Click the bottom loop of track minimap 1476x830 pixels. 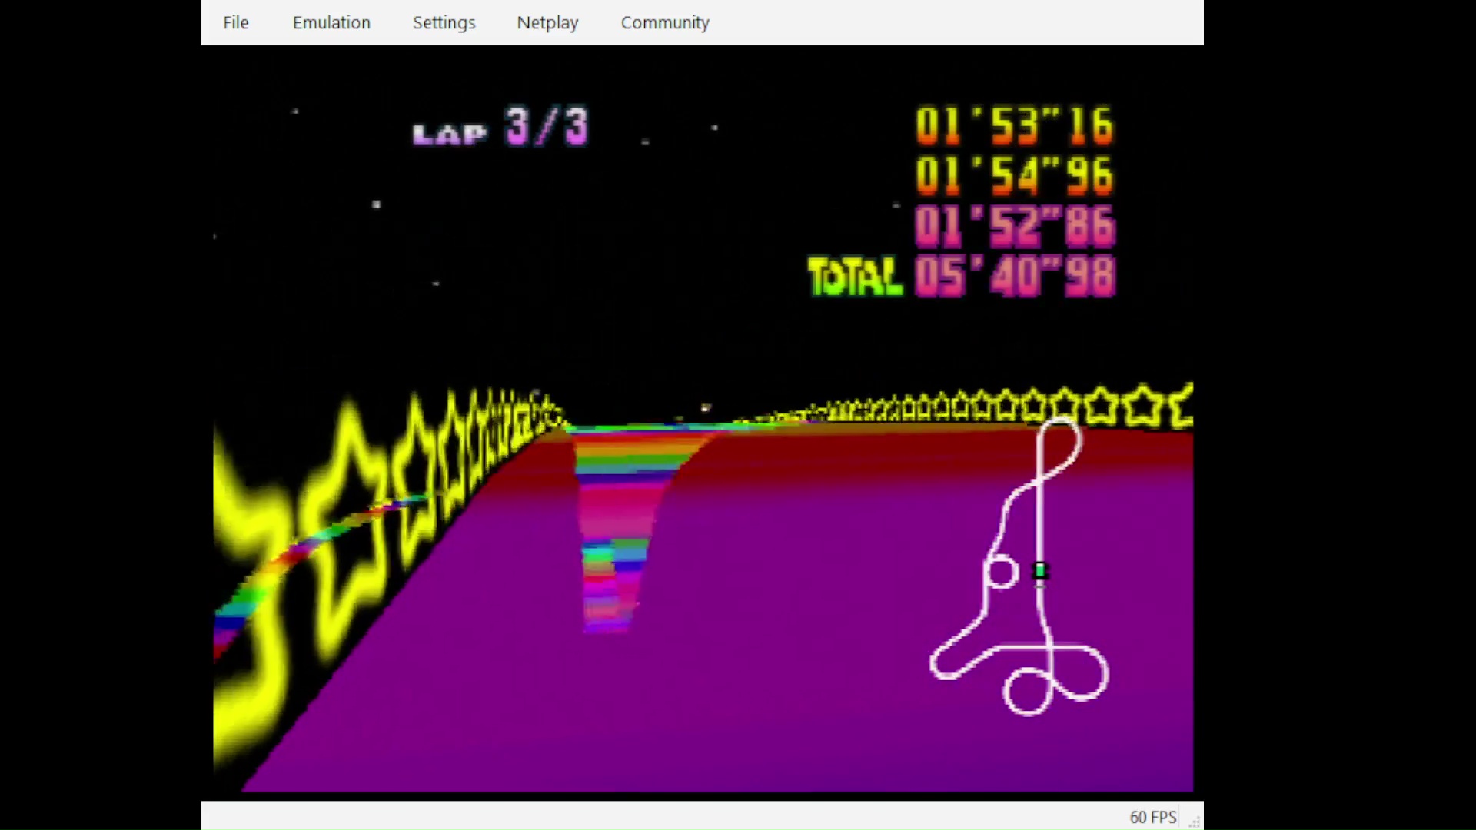tap(1027, 691)
